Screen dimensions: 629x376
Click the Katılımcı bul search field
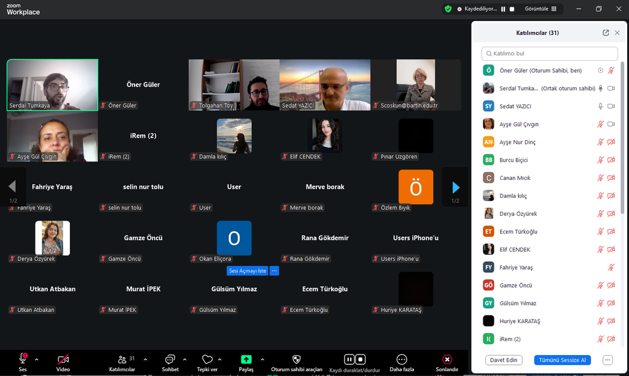pos(550,53)
